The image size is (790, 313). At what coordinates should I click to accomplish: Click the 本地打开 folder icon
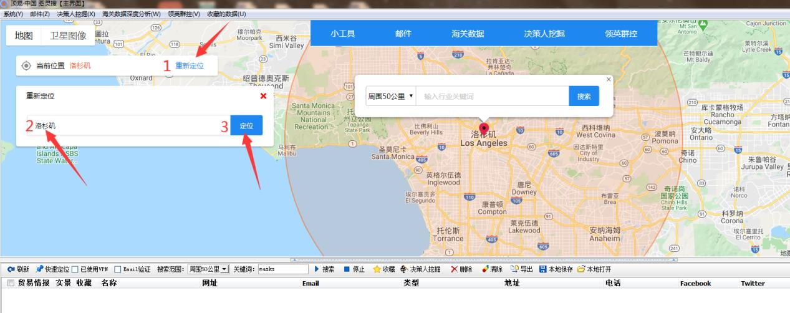click(x=581, y=269)
